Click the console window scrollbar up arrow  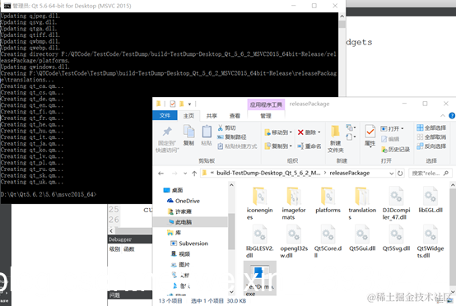(x=342, y=16)
